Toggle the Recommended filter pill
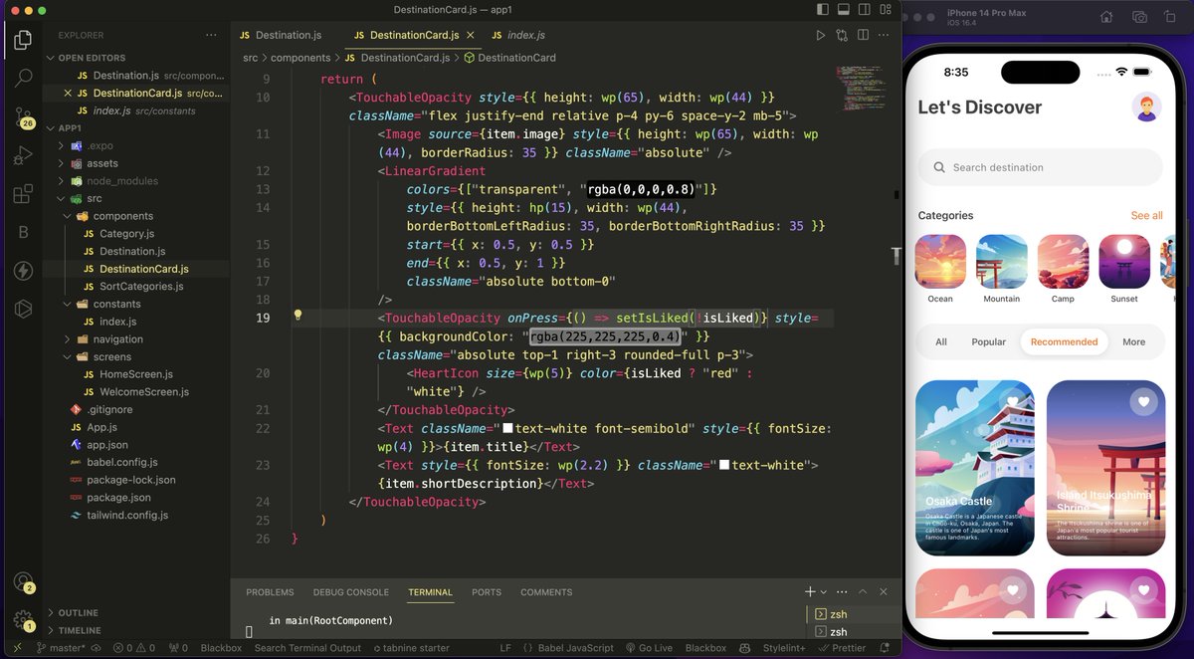 pyautogui.click(x=1064, y=341)
